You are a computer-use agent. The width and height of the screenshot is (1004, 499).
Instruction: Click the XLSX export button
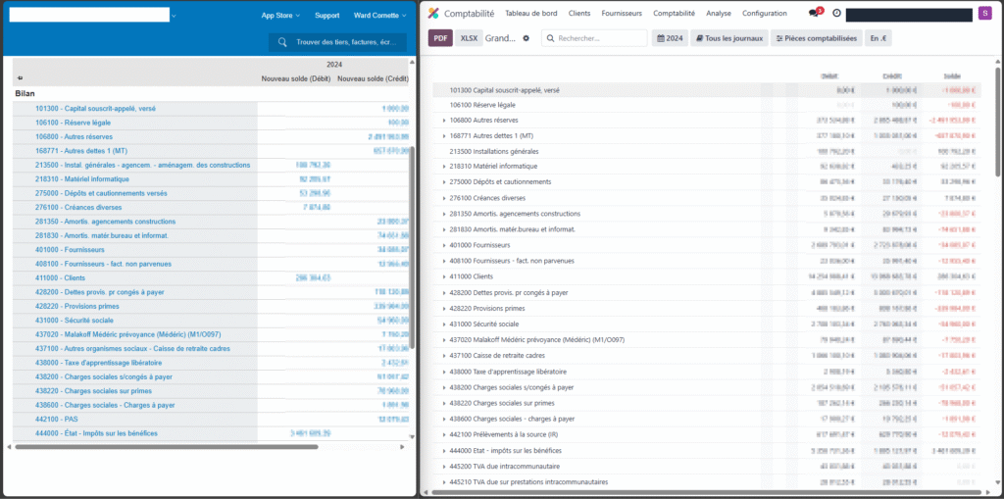469,38
